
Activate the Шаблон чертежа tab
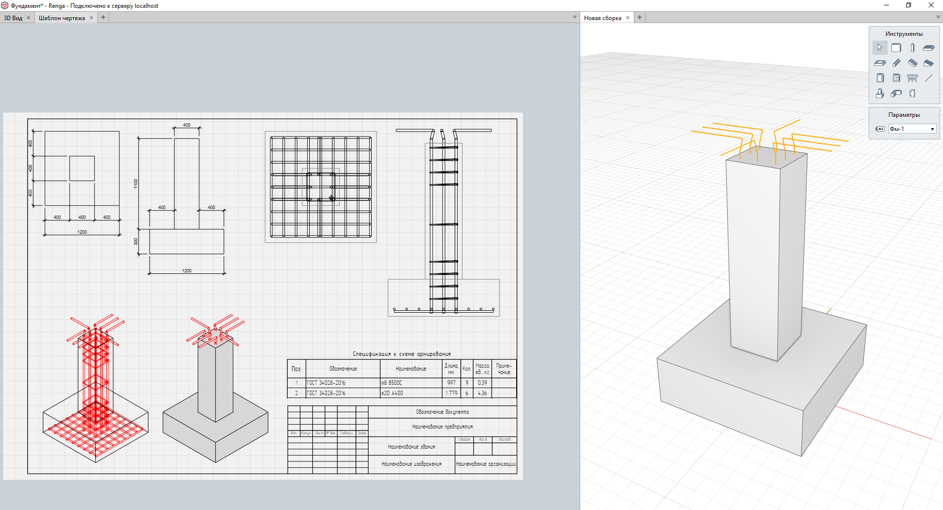[x=62, y=18]
